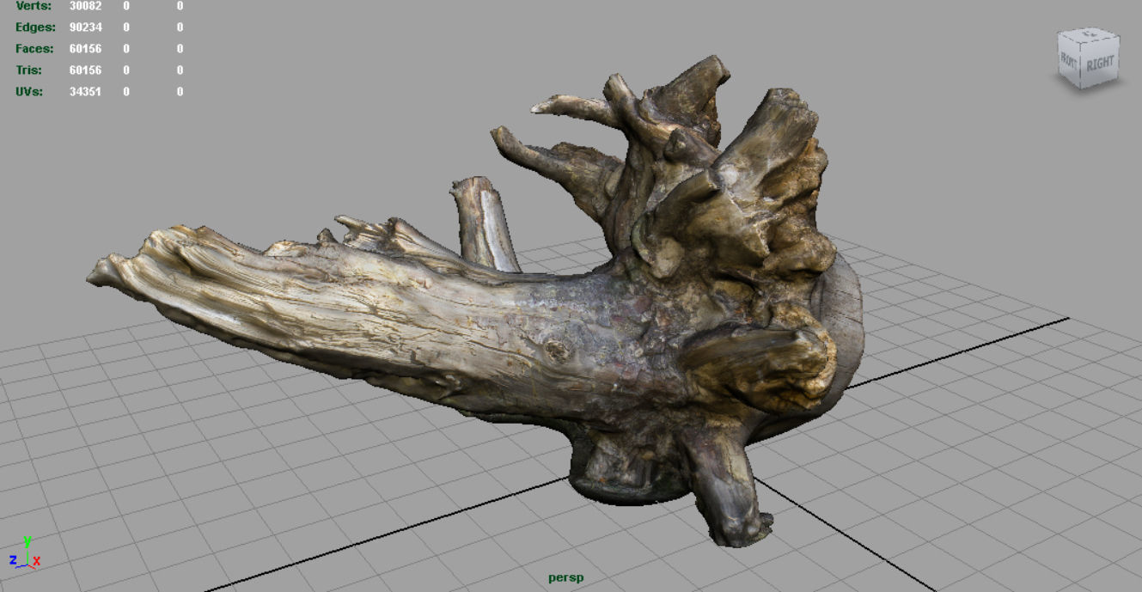Click the 34351 UV count value
Viewport: 1142px width, 592px height.
(85, 92)
